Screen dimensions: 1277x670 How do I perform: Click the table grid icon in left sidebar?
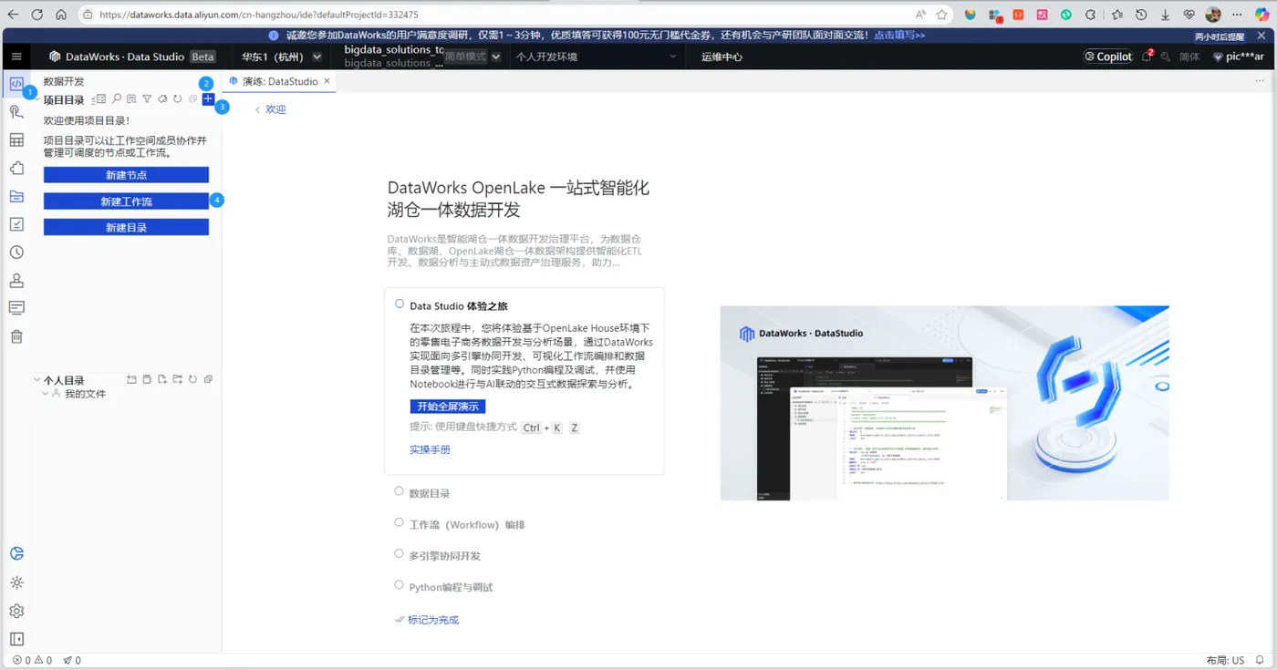[x=16, y=140]
